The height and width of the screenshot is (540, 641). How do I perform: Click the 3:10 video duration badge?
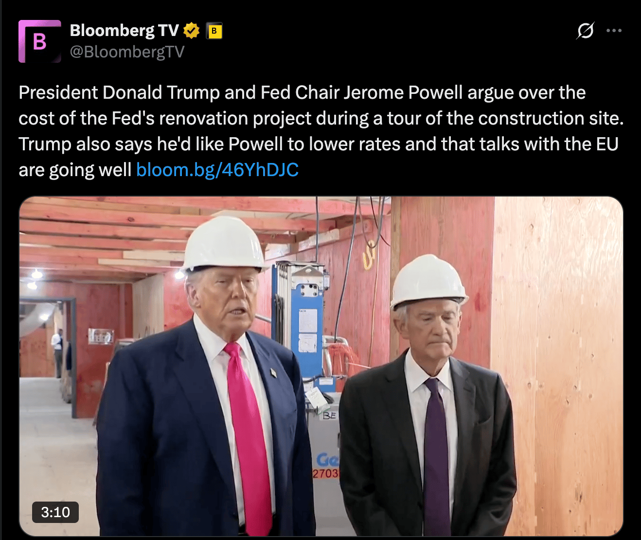pyautogui.click(x=55, y=512)
